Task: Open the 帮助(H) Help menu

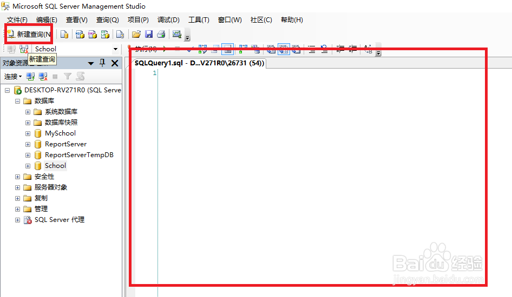Action: pos(292,20)
